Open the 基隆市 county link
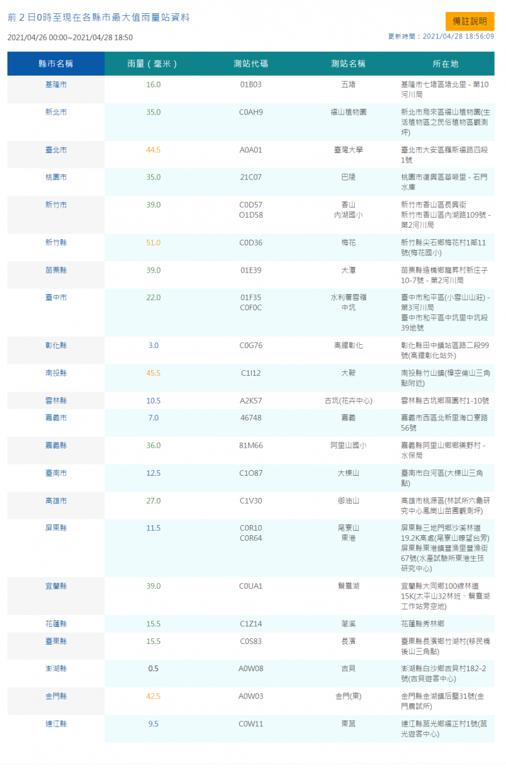 tap(56, 84)
